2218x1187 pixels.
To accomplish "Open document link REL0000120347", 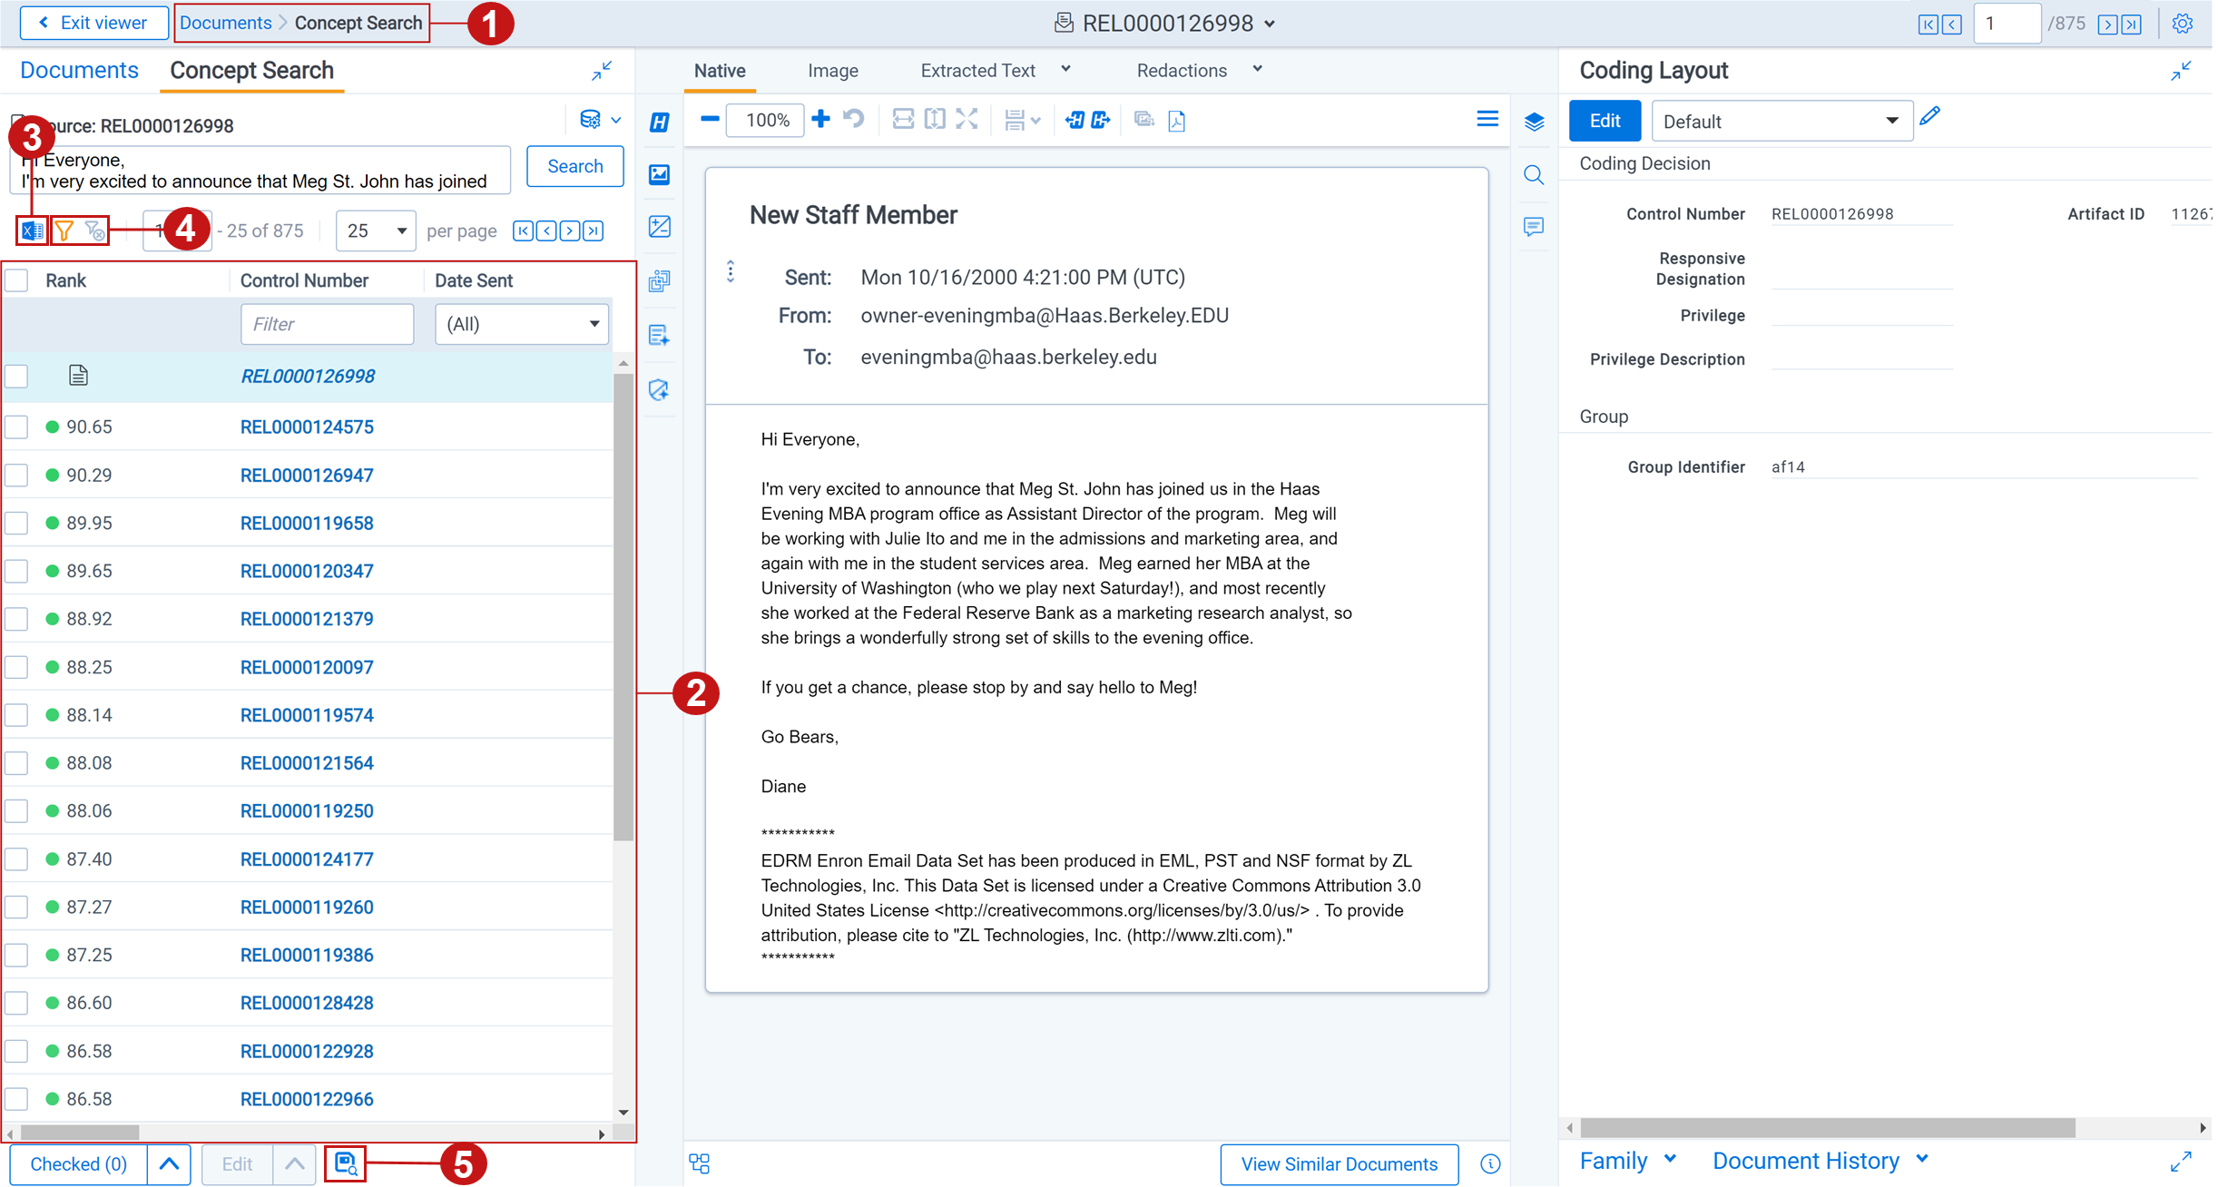I will 307,572.
